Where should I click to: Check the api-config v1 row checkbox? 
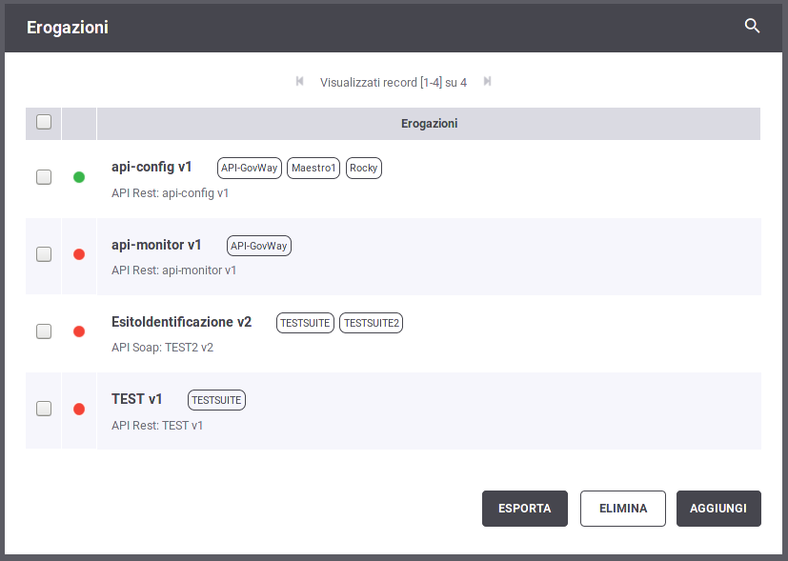coord(44,177)
